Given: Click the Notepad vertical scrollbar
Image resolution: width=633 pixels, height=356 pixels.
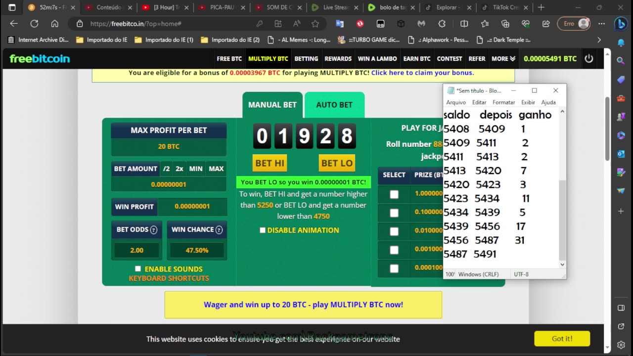Looking at the screenshot, I should [x=562, y=221].
